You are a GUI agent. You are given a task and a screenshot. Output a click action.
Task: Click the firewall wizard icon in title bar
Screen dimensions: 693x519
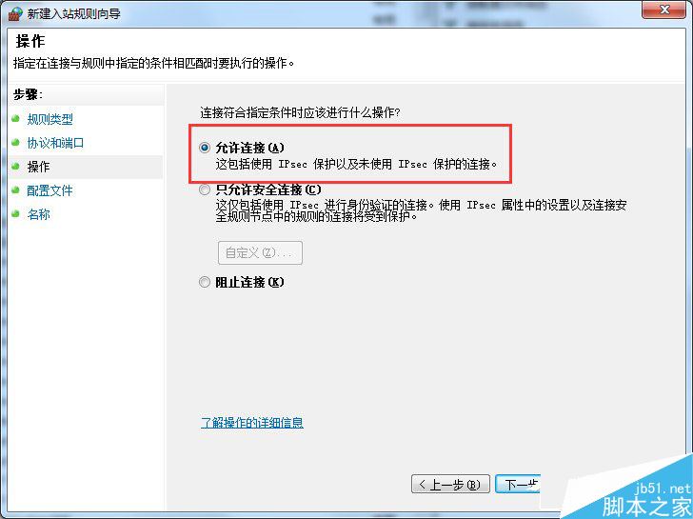pos(14,13)
